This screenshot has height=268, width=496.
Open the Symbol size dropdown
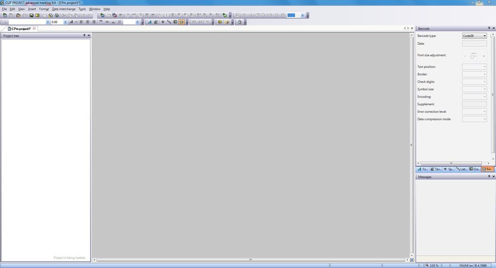coord(474,89)
